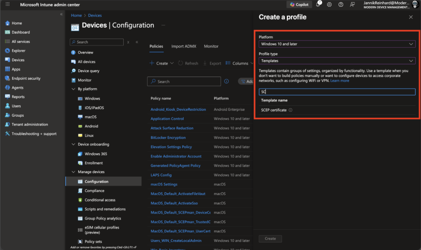The height and width of the screenshot is (250, 421).
Task: Click the Copilot button in header
Action: (x=299, y=5)
